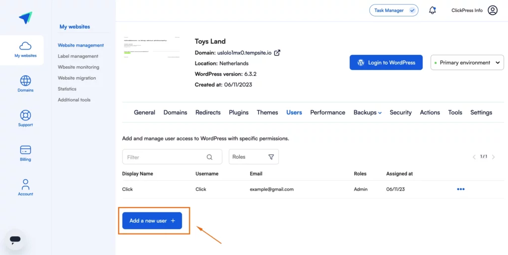Screen dimensions: 508x255
Task: Open Website migration link
Action: pos(77,78)
